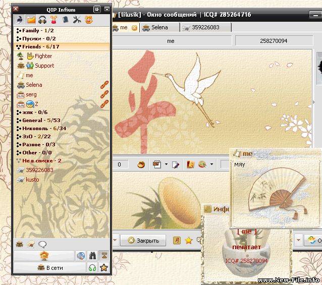Open dropdown arrow next to message window icon
Screen dimensions: 322x285
[x=165, y=164]
